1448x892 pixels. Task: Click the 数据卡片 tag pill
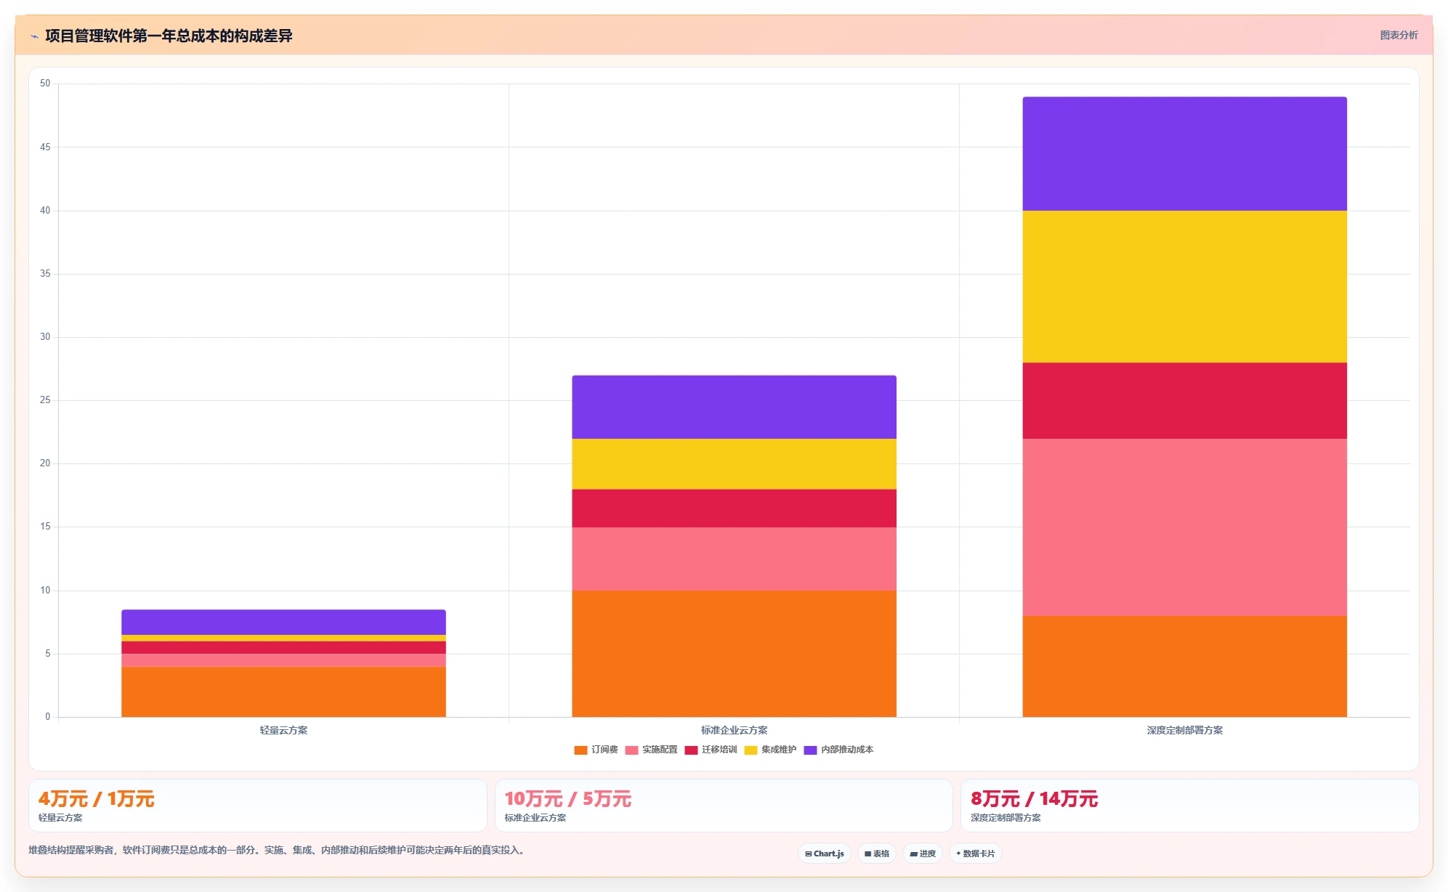[976, 854]
